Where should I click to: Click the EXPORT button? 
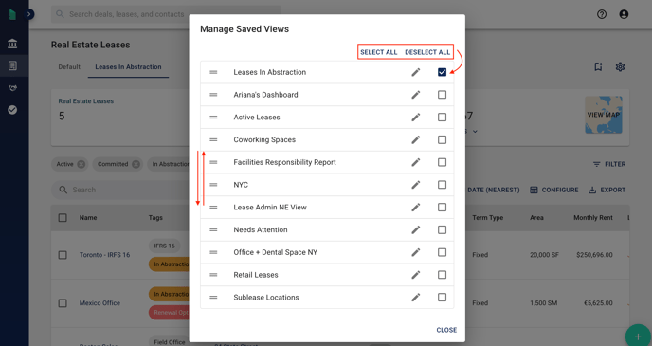click(607, 190)
